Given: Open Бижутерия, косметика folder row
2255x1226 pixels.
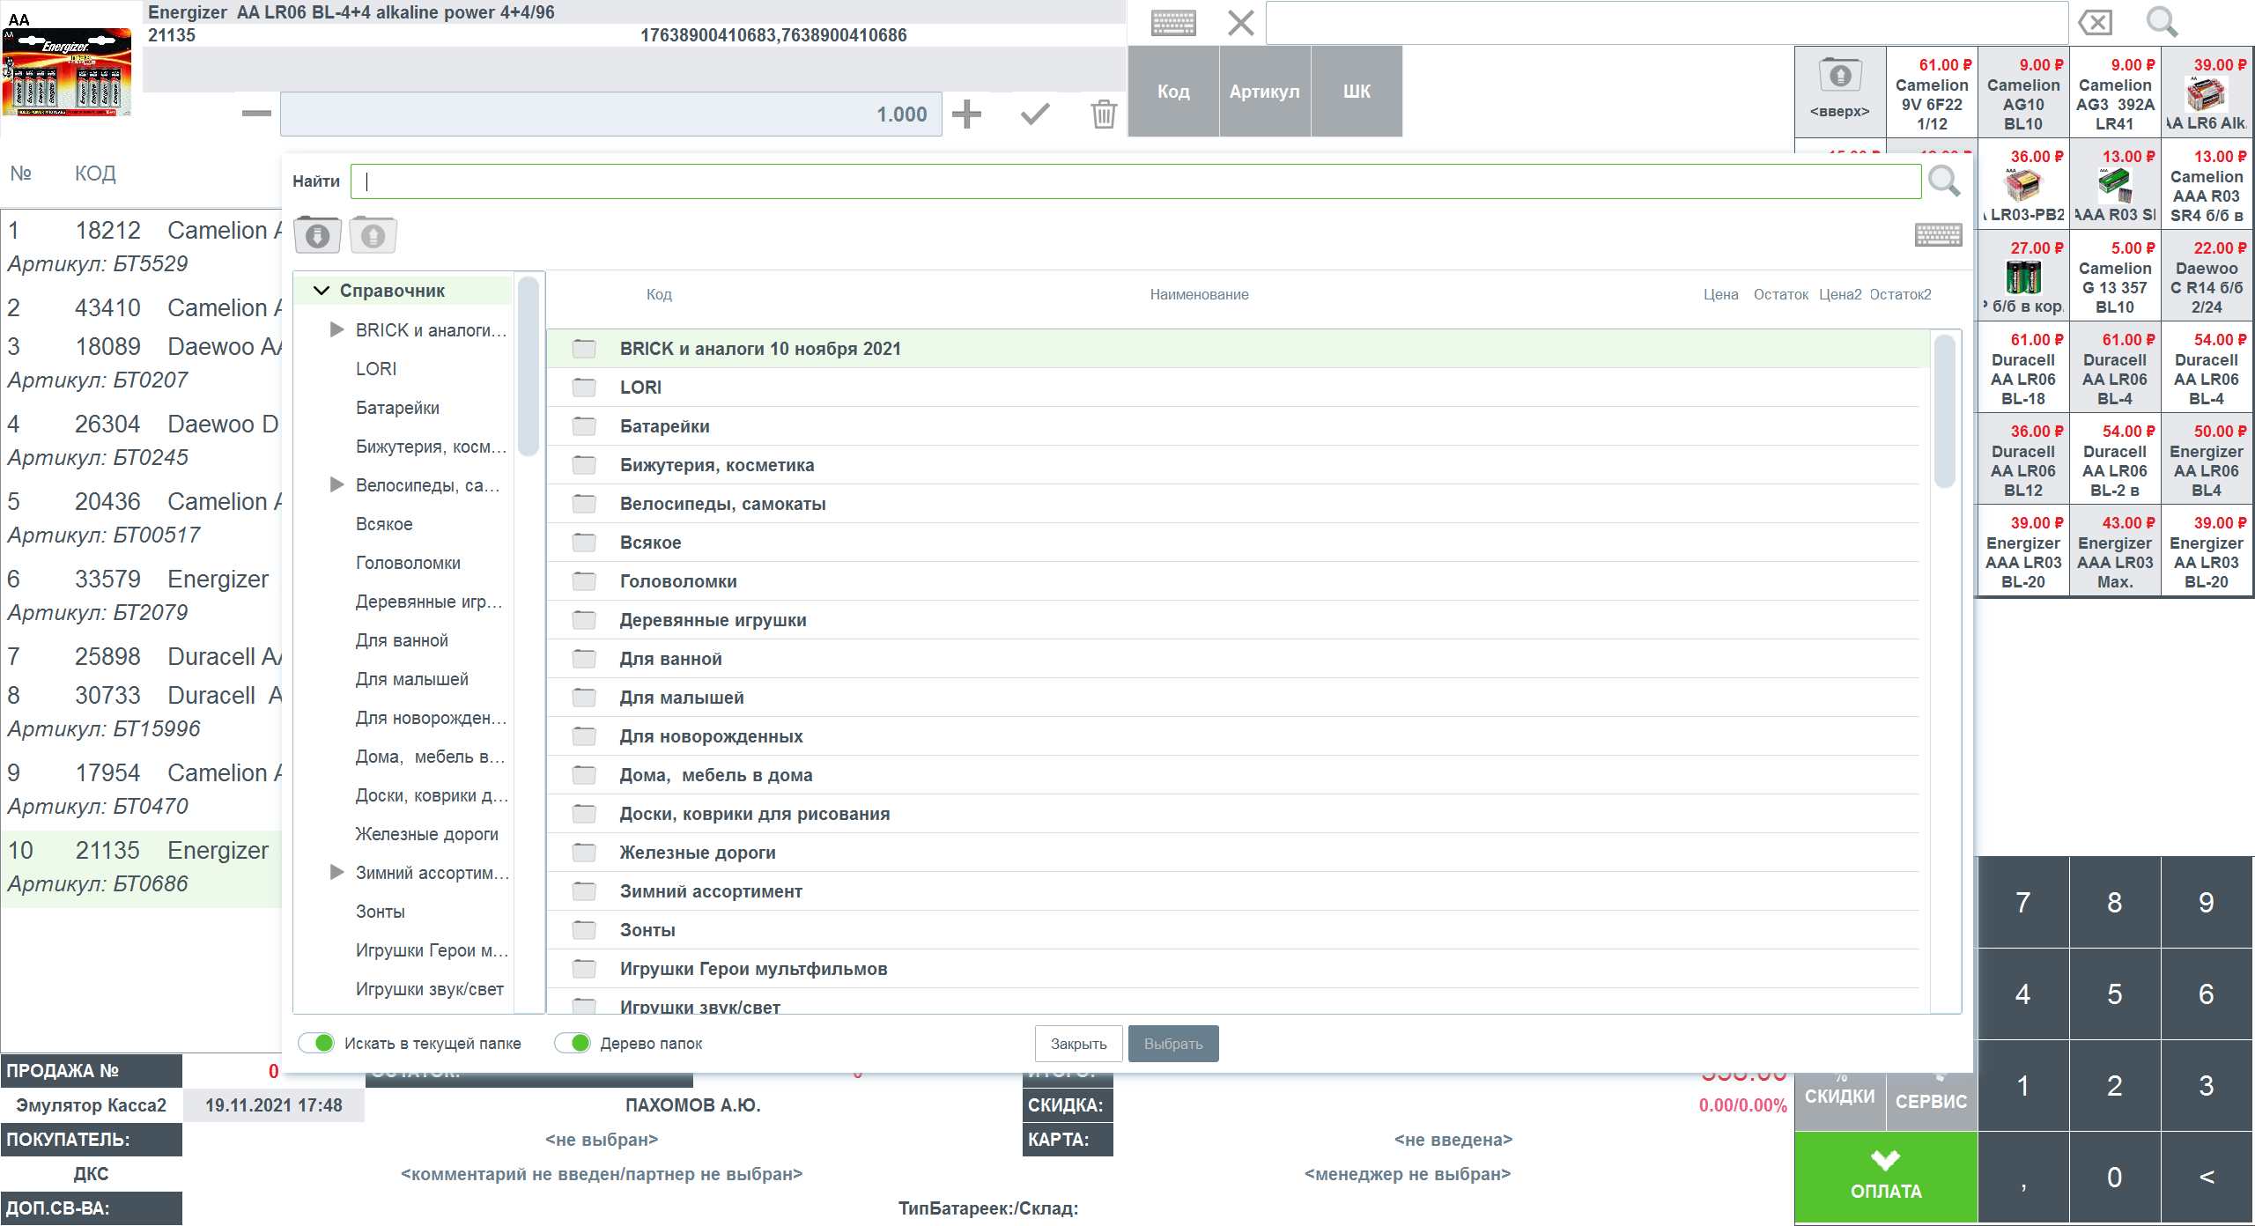Looking at the screenshot, I should (x=1233, y=465).
